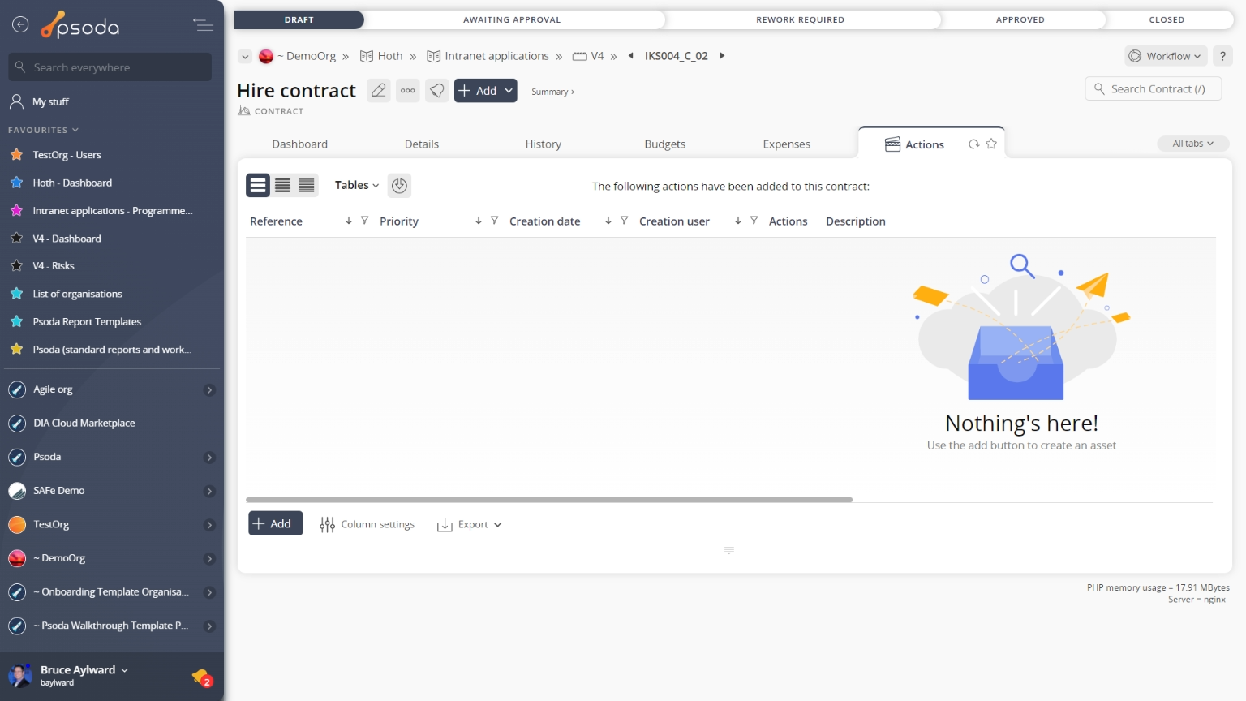Expand the ~ DemoOrg organisation arrow
Image resolution: width=1246 pixels, height=701 pixels.
209,559
